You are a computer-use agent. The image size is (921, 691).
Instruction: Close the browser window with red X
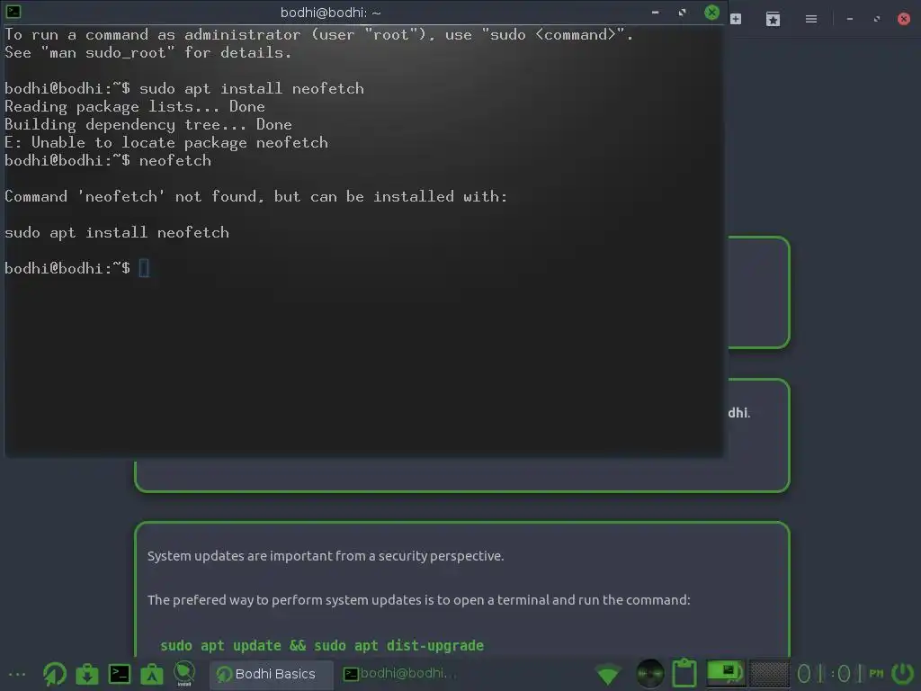click(x=903, y=19)
